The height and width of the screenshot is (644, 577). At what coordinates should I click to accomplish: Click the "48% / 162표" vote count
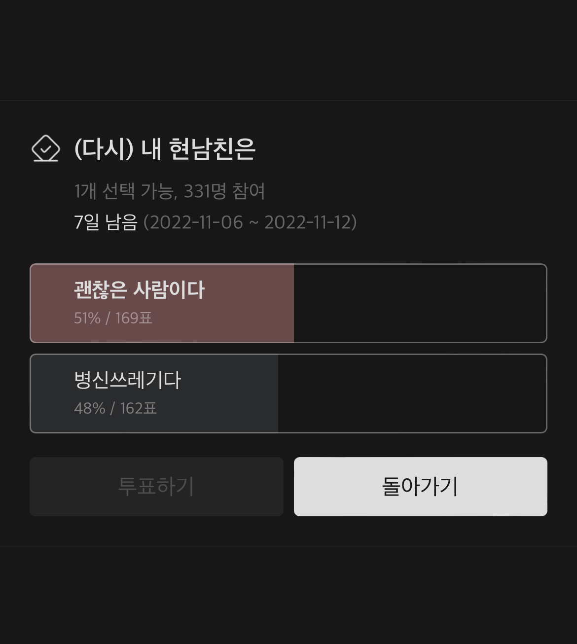click(115, 408)
